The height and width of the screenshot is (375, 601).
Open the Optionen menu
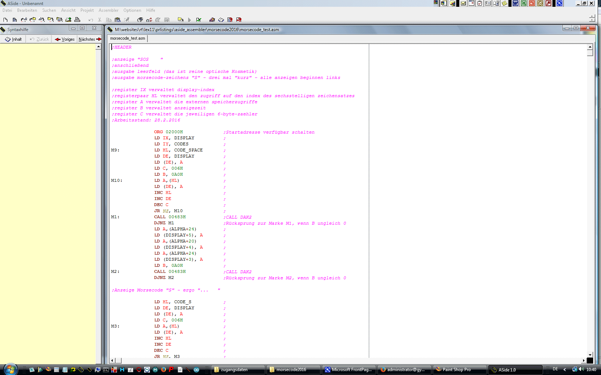(132, 10)
